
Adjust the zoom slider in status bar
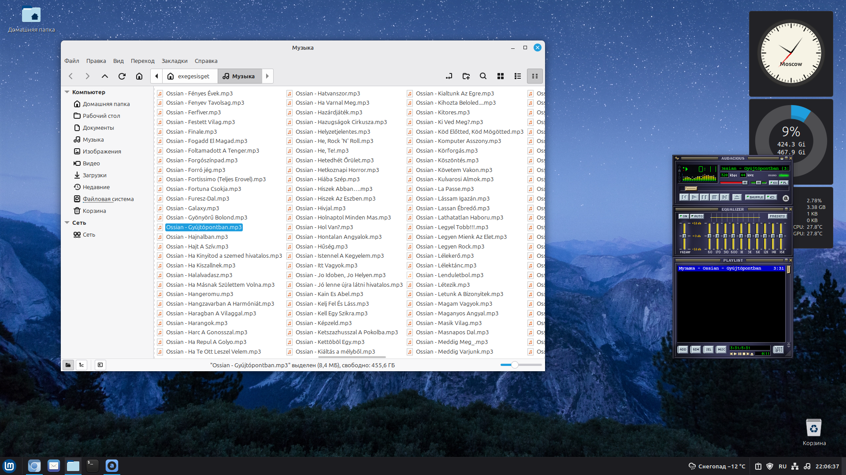pos(514,365)
